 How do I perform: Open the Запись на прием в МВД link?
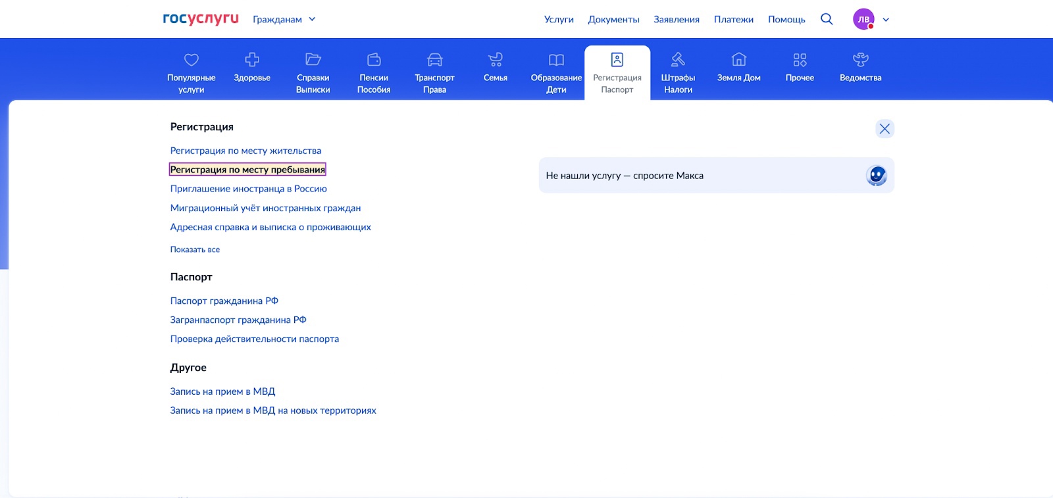(x=222, y=391)
